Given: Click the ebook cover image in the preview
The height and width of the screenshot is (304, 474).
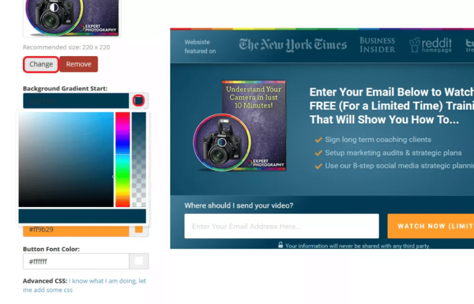Looking at the screenshot, I should [239, 126].
